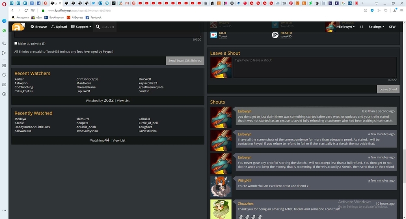This screenshot has width=406, height=219.
Task: View List of watched users
Action: point(119,140)
